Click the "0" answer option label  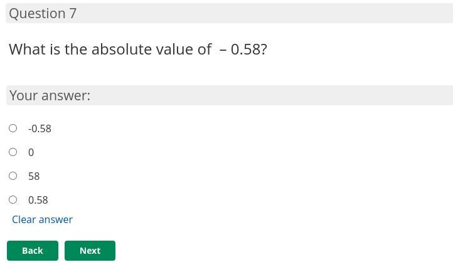click(31, 152)
